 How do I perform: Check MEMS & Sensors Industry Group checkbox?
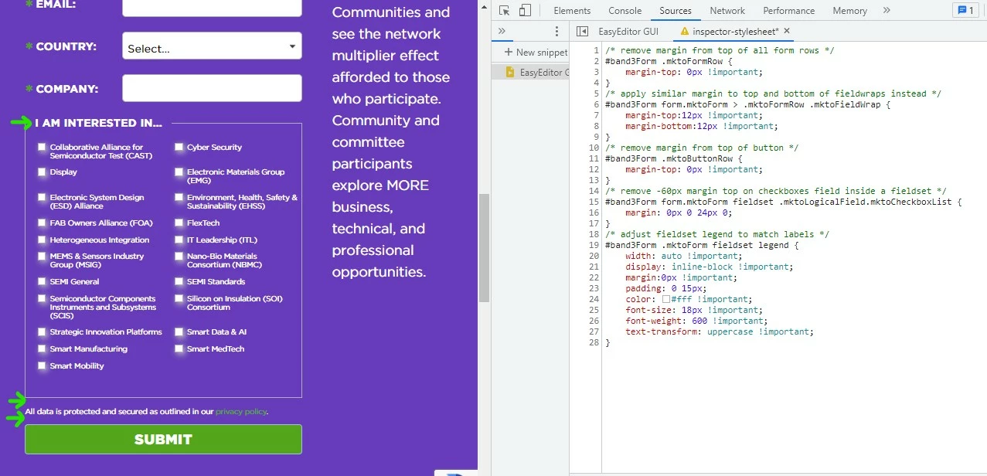coord(42,256)
